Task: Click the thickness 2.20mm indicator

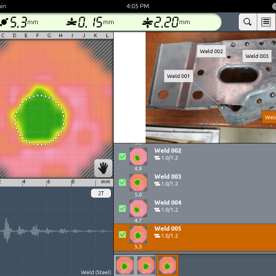Action: coord(166,22)
